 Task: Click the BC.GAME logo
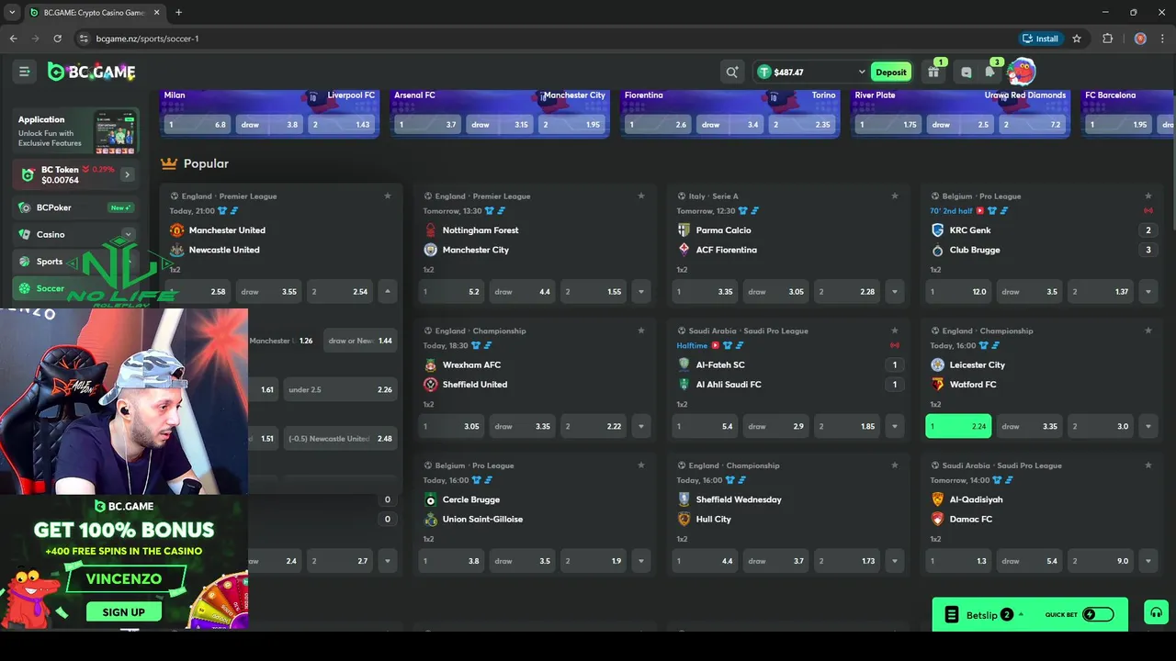pyautogui.click(x=92, y=72)
